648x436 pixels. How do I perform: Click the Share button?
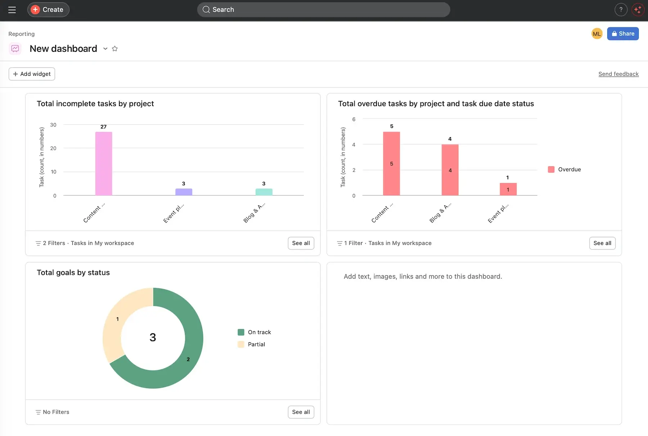(x=623, y=34)
